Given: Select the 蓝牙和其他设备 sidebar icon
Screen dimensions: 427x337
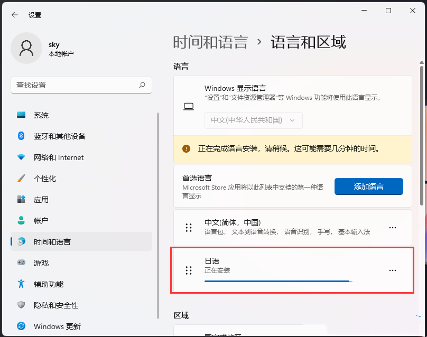Looking at the screenshot, I should 20,136.
